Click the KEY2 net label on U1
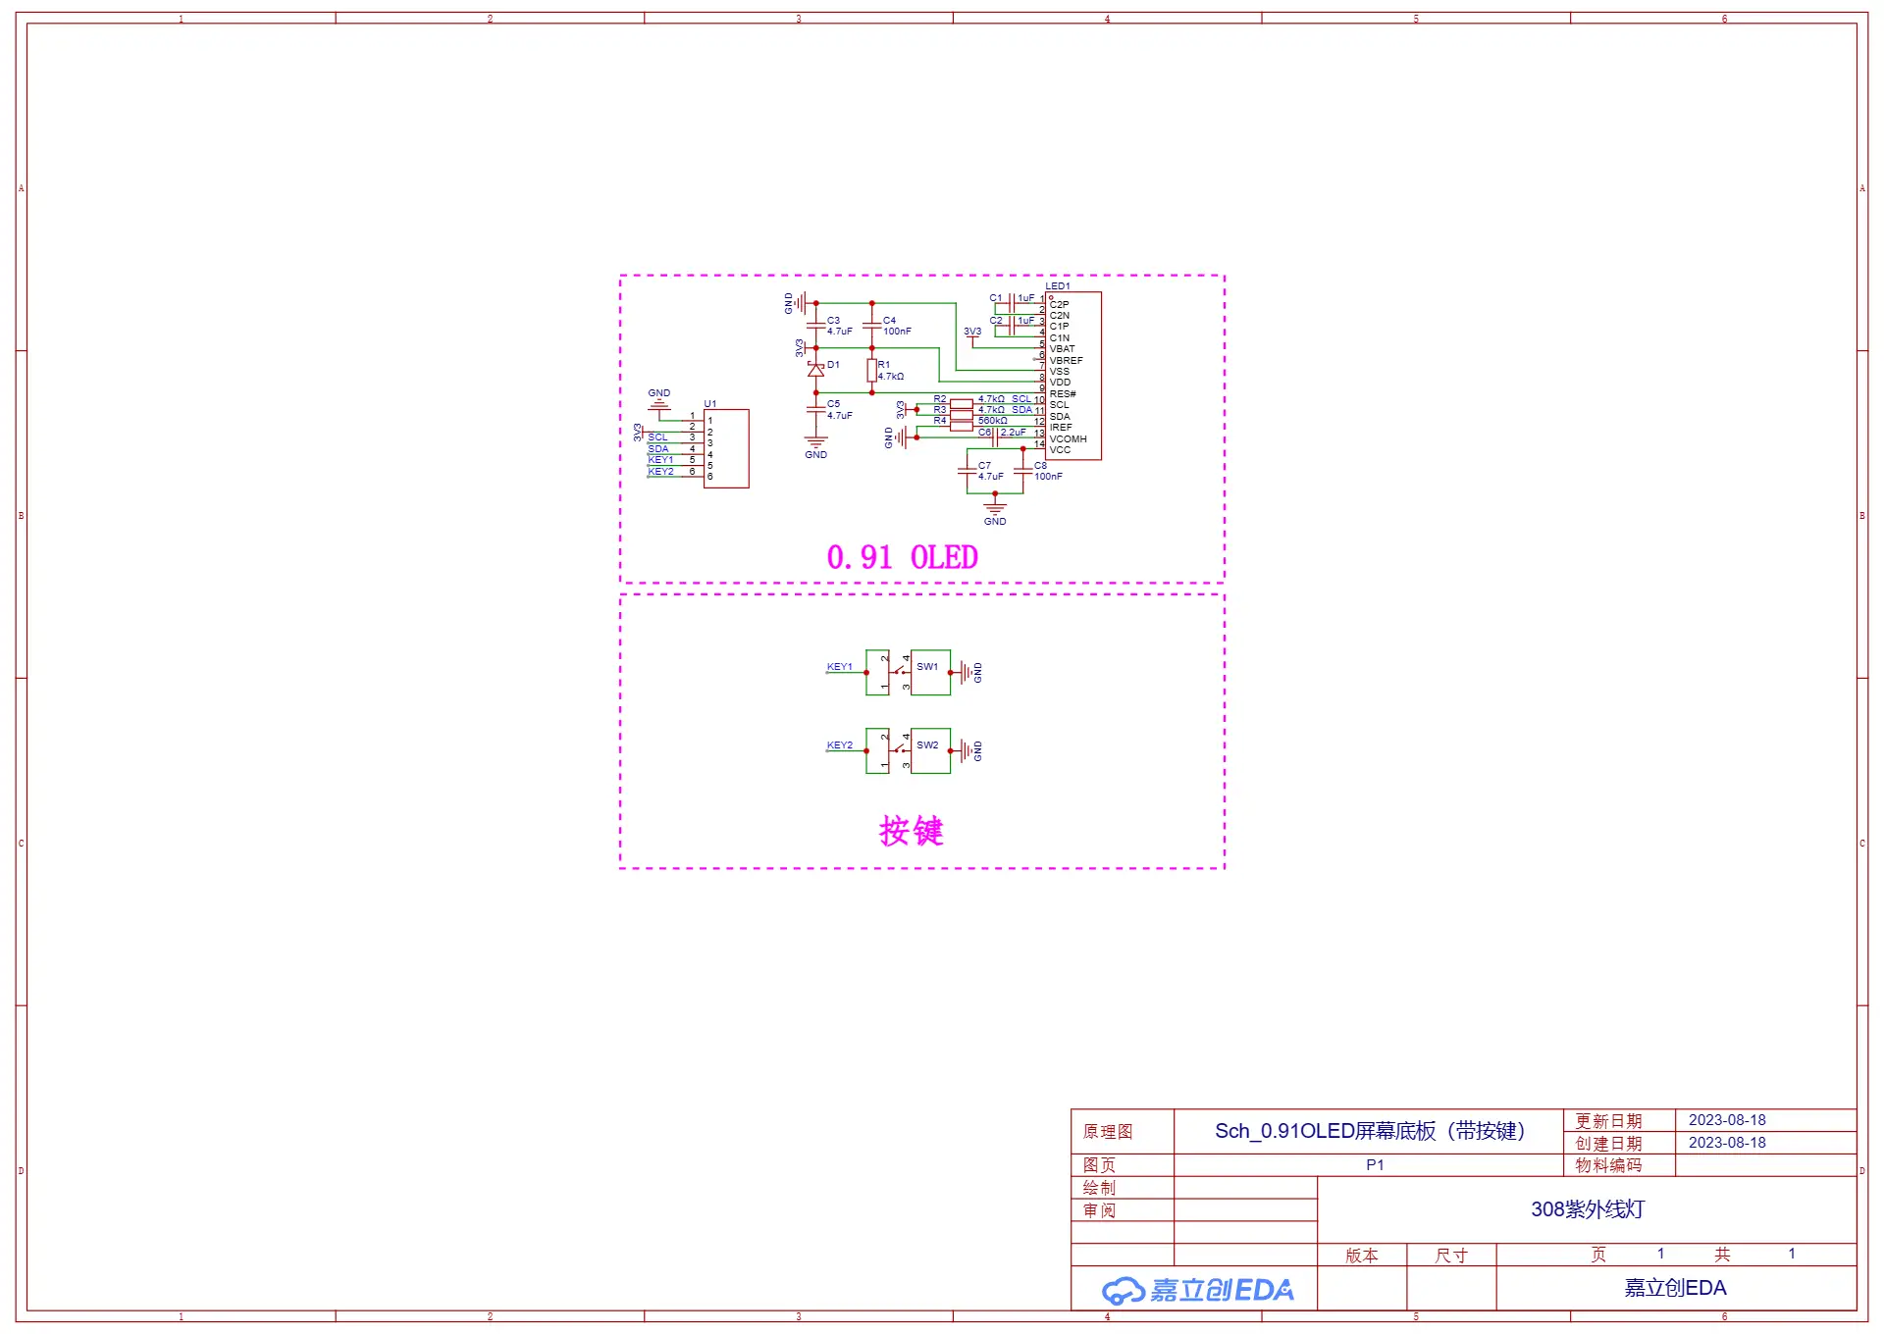The height and width of the screenshot is (1334, 1884). tap(660, 472)
